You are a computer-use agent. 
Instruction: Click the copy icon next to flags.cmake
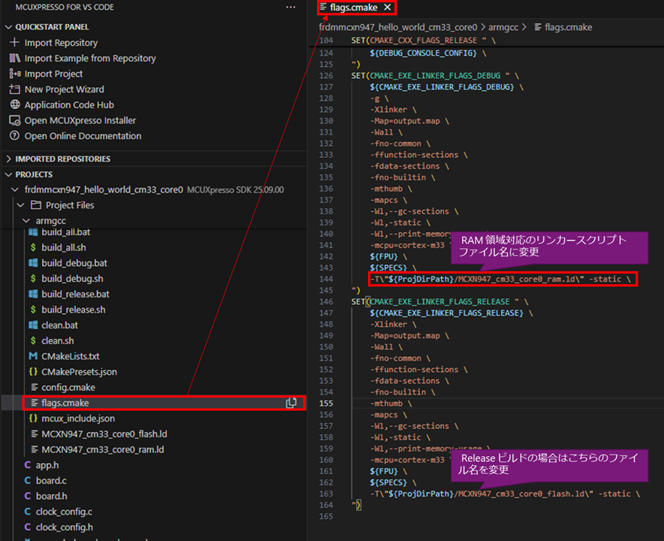pyautogui.click(x=291, y=402)
